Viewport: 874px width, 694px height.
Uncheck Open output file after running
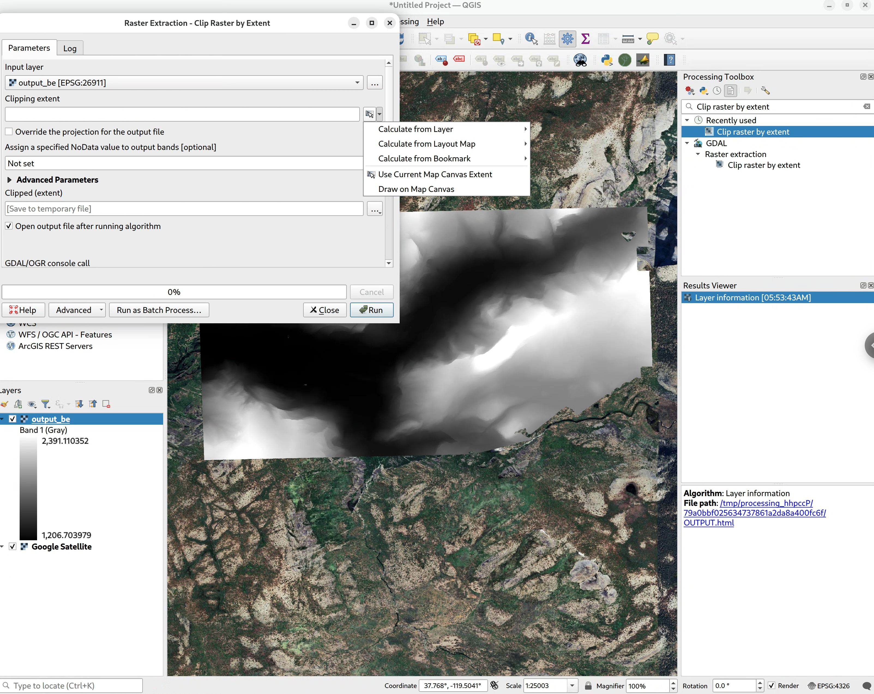point(9,226)
